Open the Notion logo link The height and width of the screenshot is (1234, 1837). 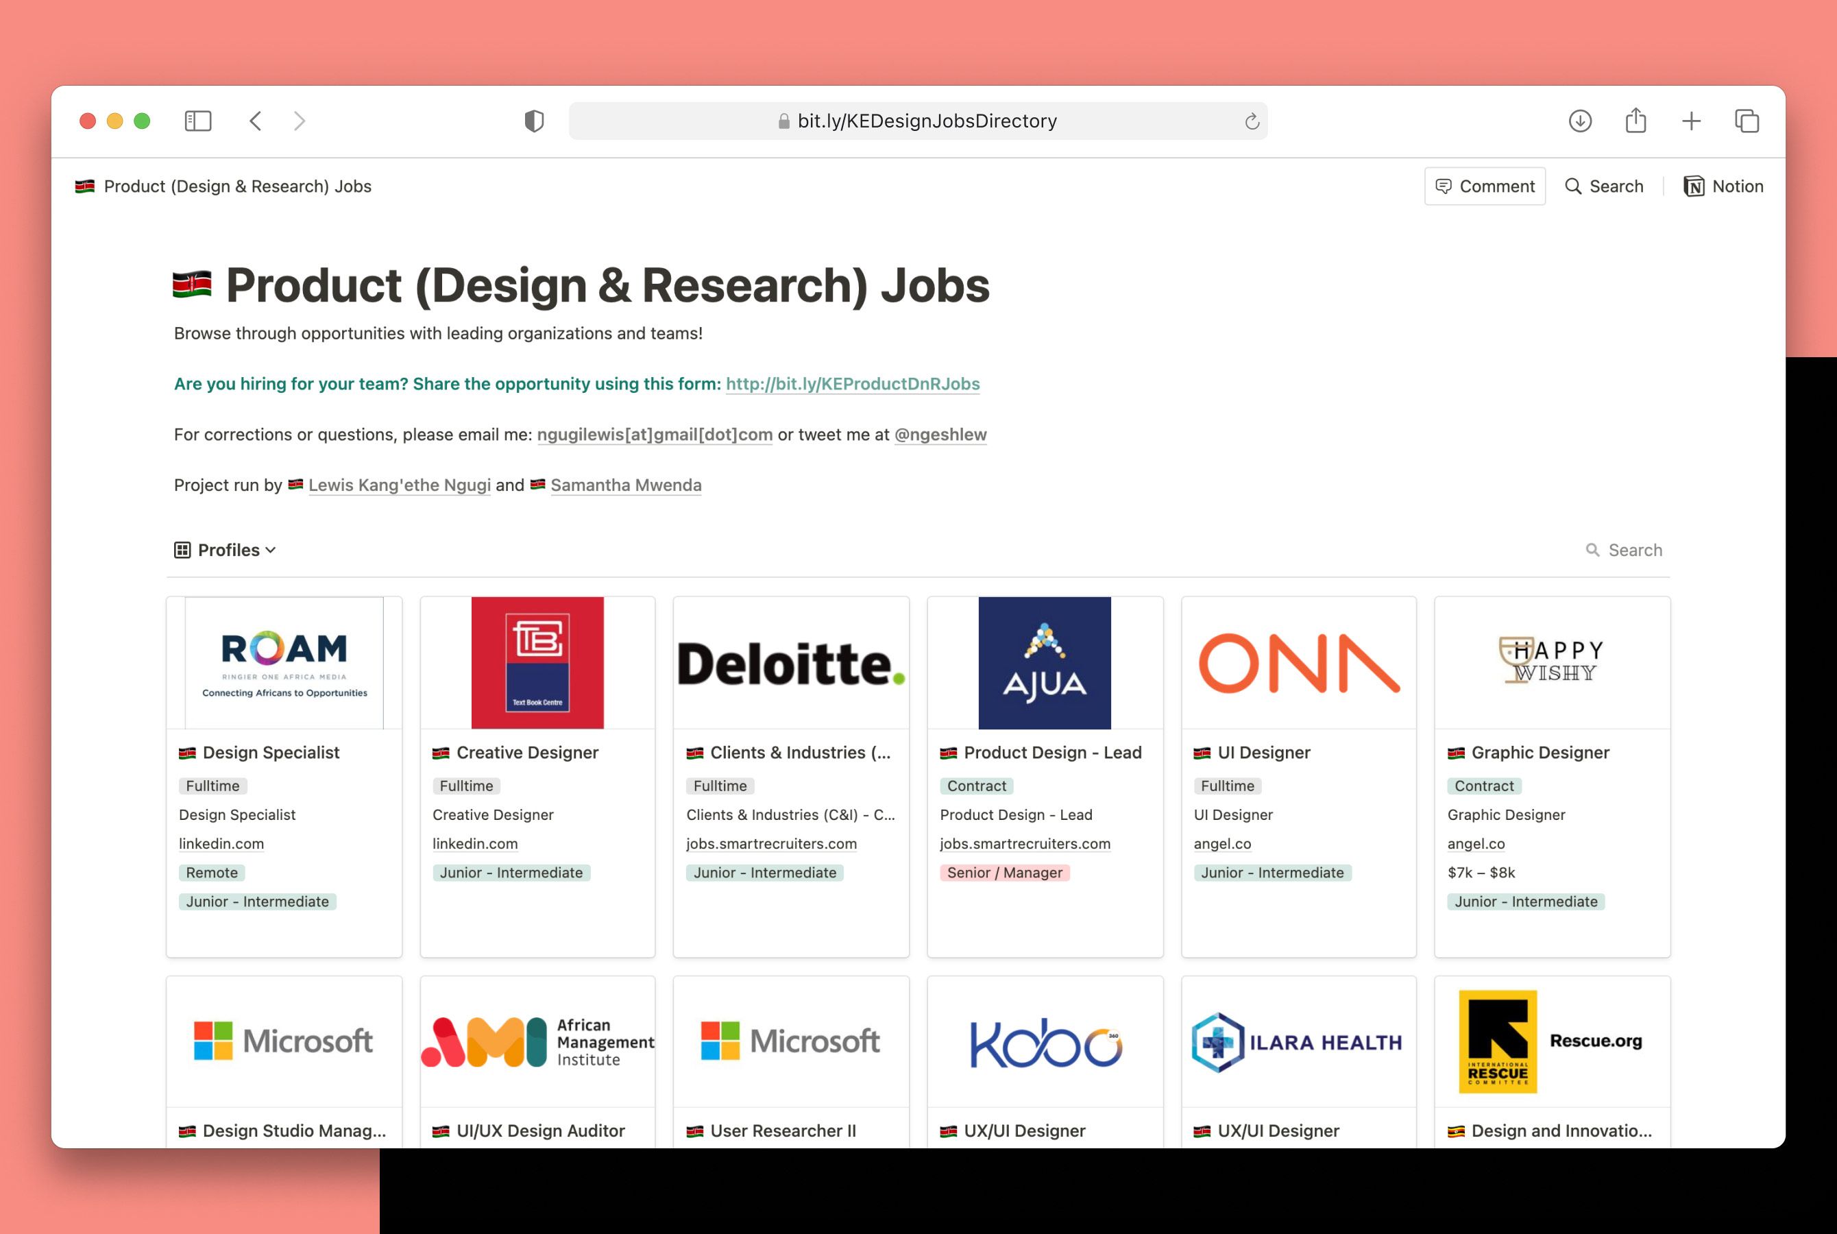click(1723, 186)
